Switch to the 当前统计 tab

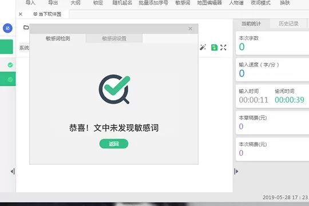(251, 23)
